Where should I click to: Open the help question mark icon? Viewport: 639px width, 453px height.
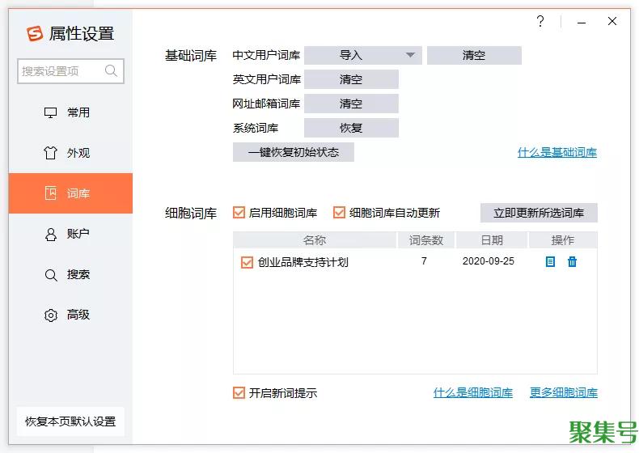click(x=540, y=22)
